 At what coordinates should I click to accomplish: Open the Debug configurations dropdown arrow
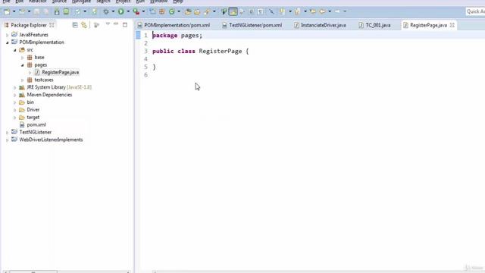pyautogui.click(x=113, y=12)
